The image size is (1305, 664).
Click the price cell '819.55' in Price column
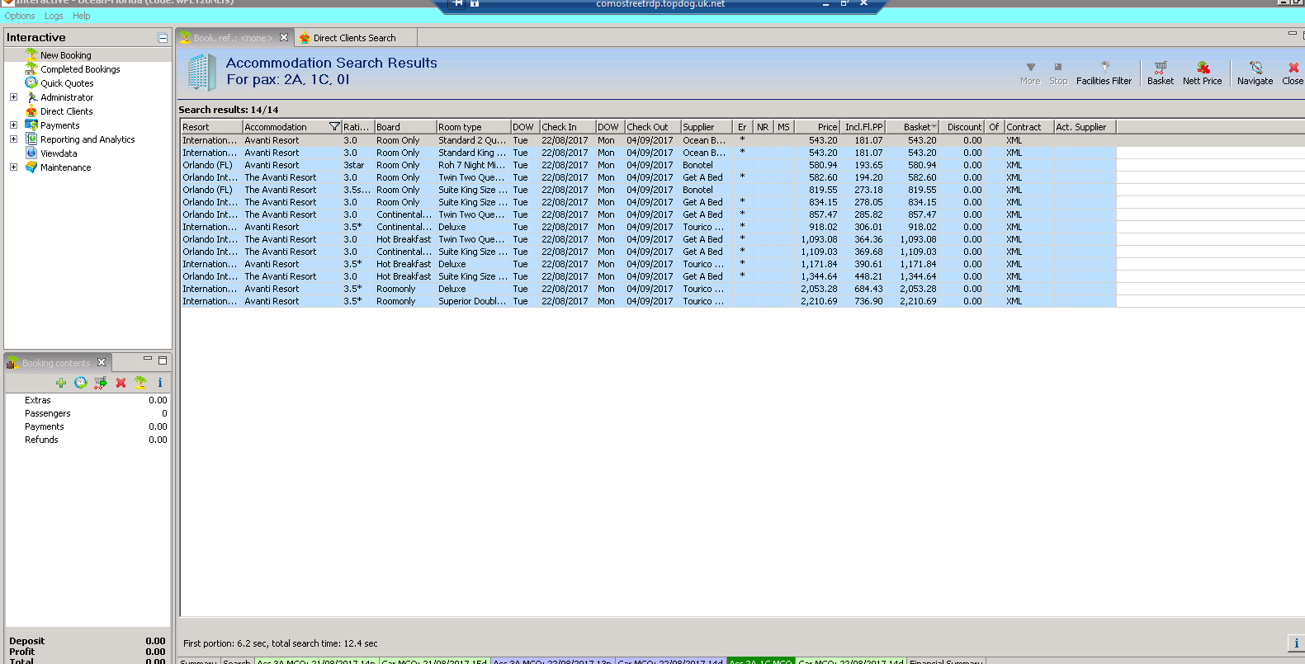[x=817, y=190]
